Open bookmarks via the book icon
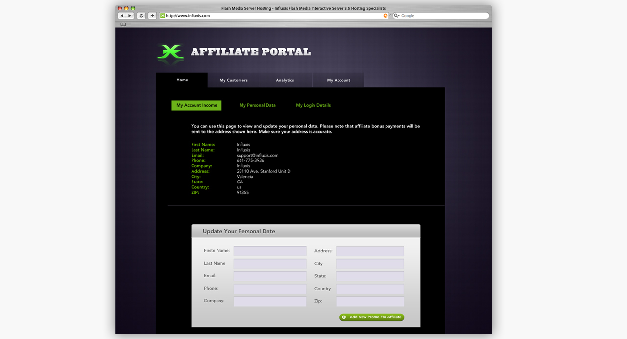 pos(122,24)
